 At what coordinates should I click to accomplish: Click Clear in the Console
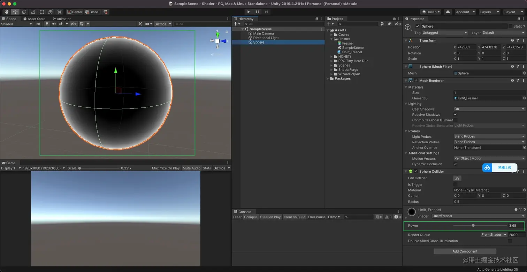(237, 217)
